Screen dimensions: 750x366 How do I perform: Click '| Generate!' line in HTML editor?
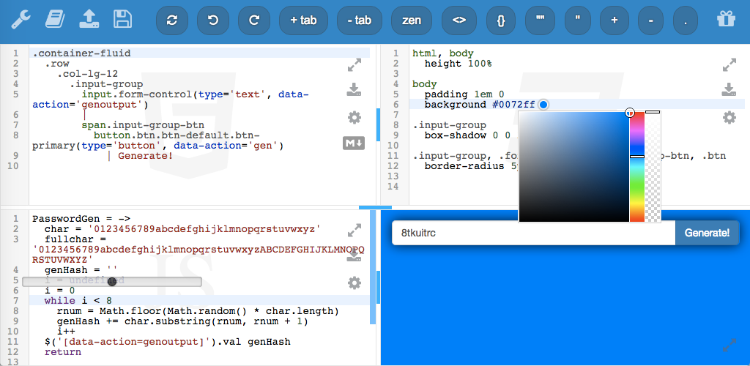tap(140, 156)
